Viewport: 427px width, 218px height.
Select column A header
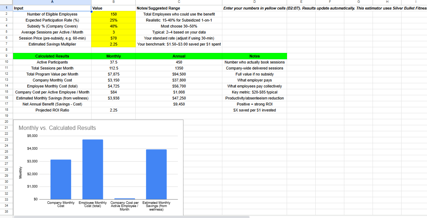[52, 2]
